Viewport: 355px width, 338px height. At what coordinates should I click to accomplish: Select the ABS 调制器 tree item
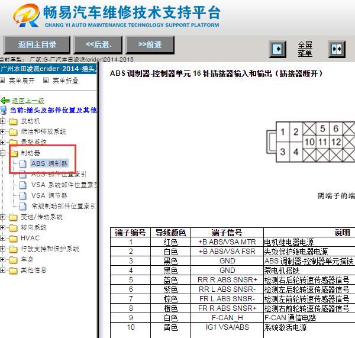point(49,163)
